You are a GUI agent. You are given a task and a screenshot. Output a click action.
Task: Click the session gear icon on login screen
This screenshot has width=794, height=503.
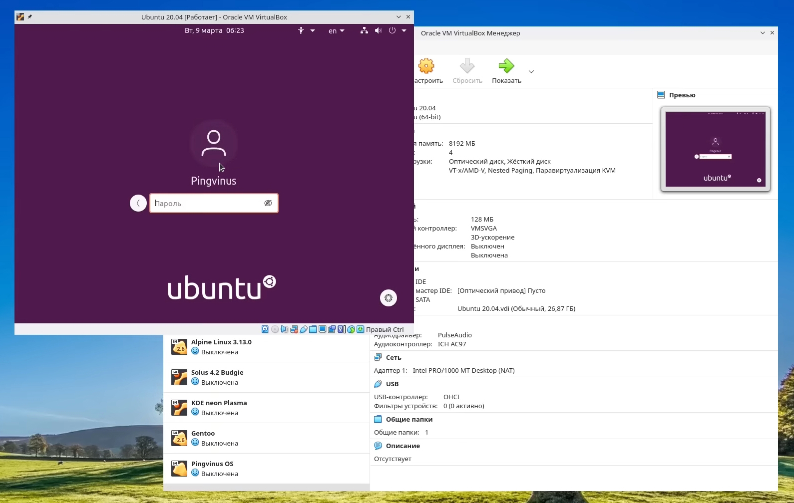click(x=389, y=298)
